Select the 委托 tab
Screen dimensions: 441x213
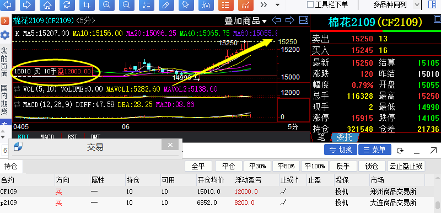pos(345,137)
